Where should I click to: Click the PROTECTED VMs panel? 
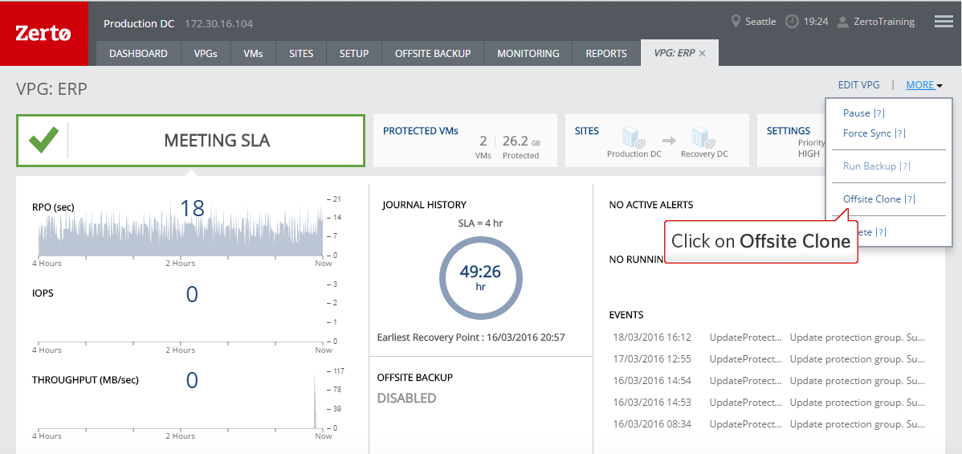click(x=465, y=140)
